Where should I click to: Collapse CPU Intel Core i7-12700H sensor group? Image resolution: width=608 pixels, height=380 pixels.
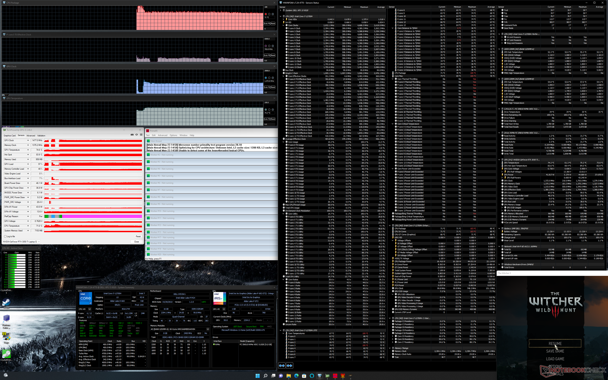click(x=281, y=16)
